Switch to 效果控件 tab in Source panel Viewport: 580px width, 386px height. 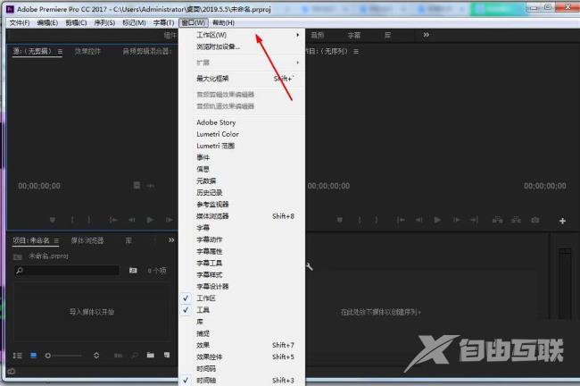[x=87, y=52]
